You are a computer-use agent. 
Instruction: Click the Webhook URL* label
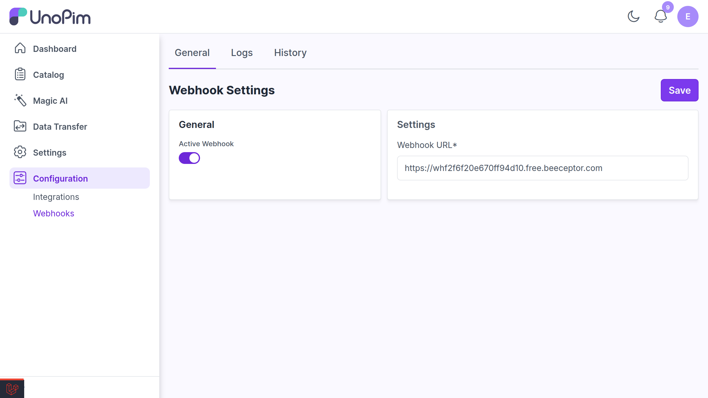coord(427,145)
